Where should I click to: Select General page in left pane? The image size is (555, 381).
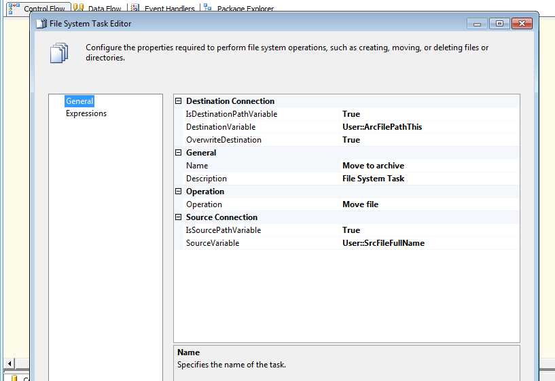point(79,101)
